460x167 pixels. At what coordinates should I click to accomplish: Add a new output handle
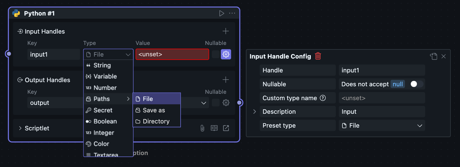[x=226, y=80]
